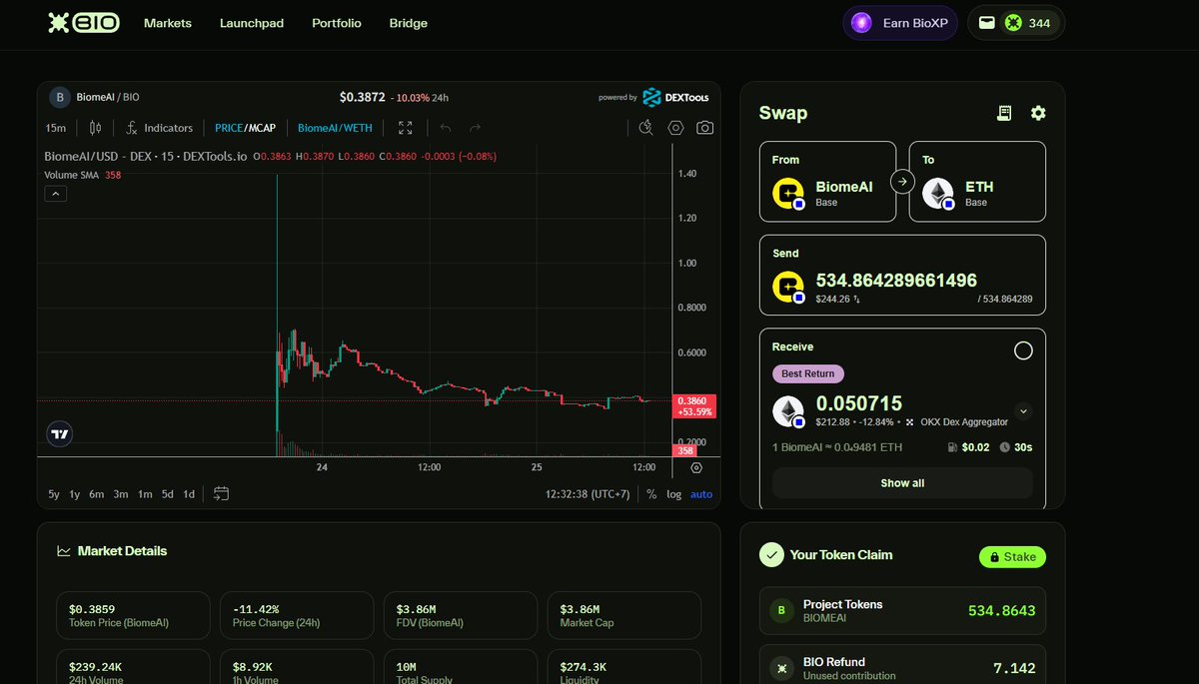
Task: Select the 5y time range
Action: point(54,494)
